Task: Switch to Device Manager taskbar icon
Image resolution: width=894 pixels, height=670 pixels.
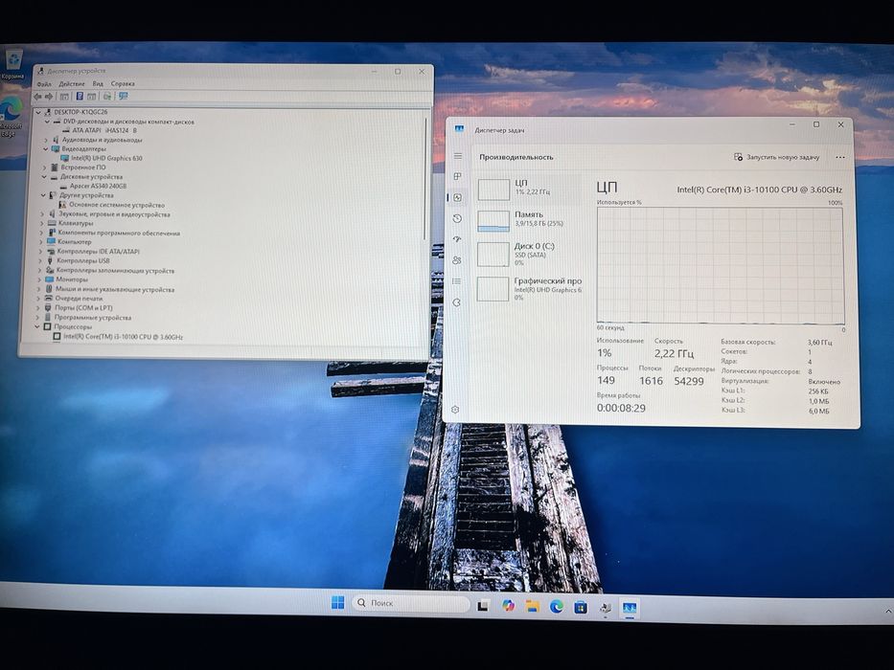Action: coord(605,608)
